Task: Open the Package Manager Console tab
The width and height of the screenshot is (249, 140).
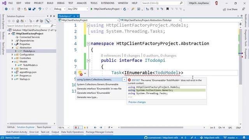Action: (x=100, y=132)
